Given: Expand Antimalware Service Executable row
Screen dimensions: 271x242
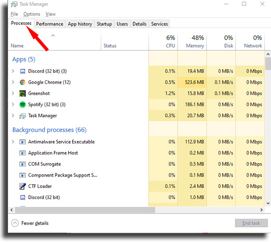Looking at the screenshot, I should click(13, 142).
